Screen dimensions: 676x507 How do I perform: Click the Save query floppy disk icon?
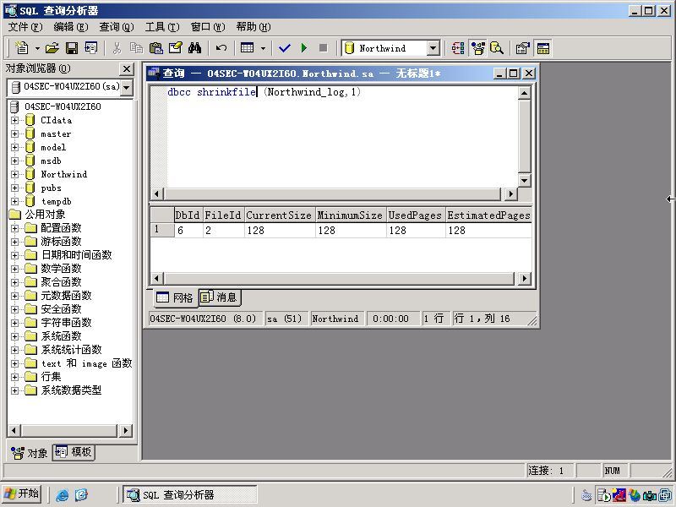point(72,48)
